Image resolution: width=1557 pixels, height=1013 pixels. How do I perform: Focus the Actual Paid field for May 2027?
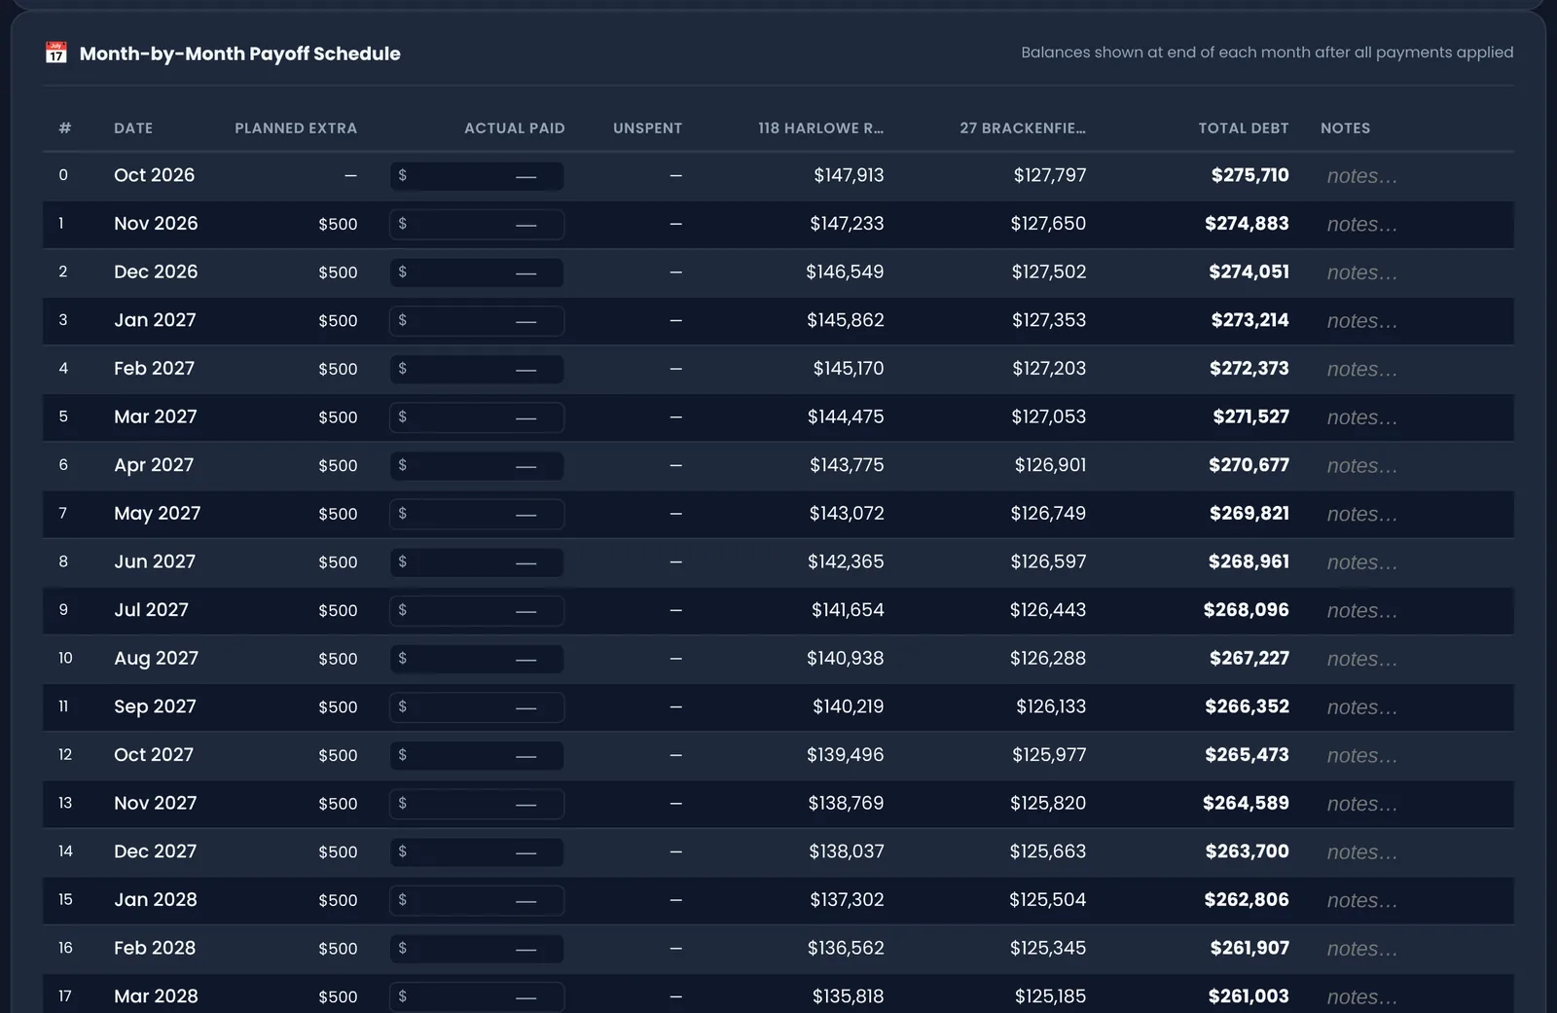(477, 514)
